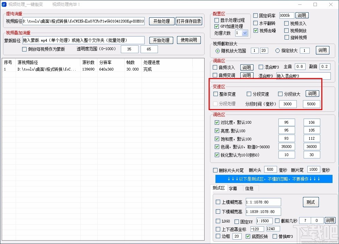Click the 测试 button in the test area
The width and height of the screenshot is (339, 244).
pyautogui.click(x=310, y=202)
